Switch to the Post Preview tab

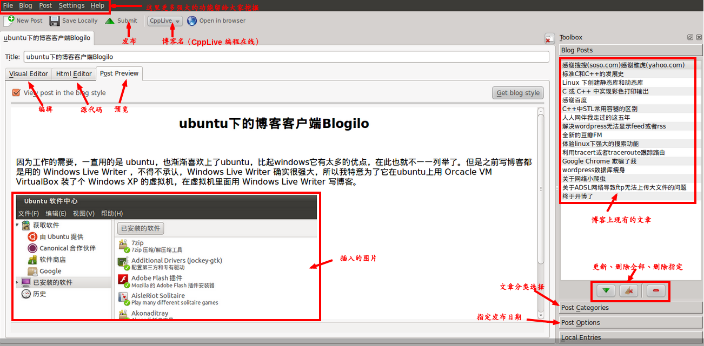click(x=119, y=73)
